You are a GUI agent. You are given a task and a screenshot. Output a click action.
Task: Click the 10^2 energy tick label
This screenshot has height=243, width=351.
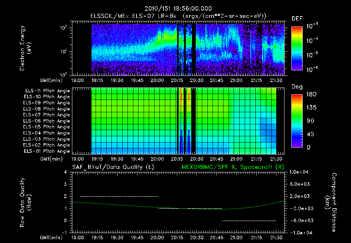[63, 27]
